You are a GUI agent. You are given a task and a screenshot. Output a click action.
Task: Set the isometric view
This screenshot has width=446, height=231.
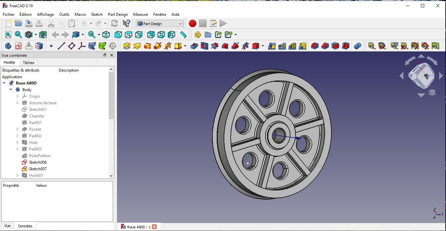tap(106, 35)
